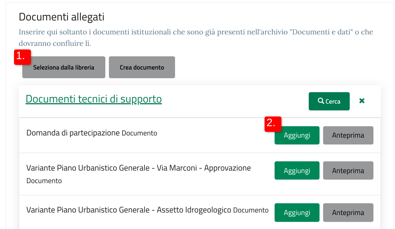The width and height of the screenshot is (395, 229).
Task: Click the magnifier icon in Cerca button
Action: tap(321, 101)
